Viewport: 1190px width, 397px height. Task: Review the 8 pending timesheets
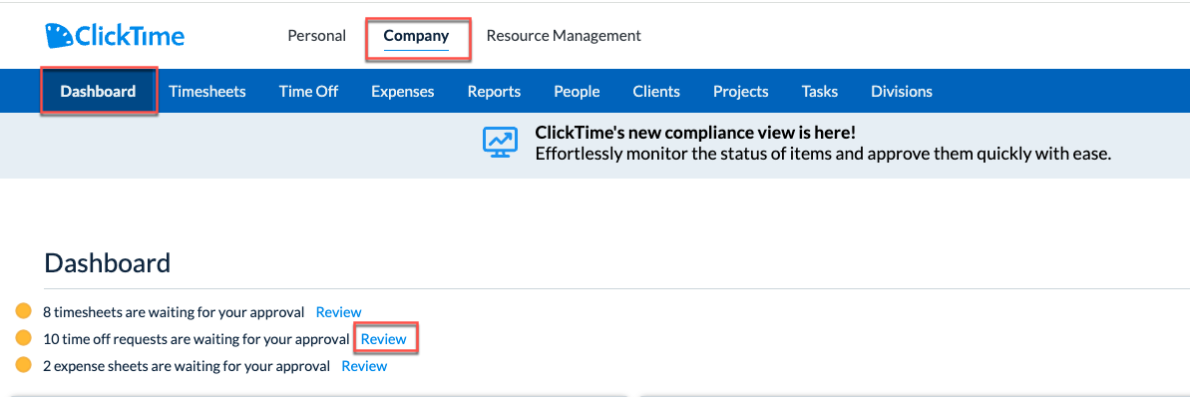click(x=338, y=312)
